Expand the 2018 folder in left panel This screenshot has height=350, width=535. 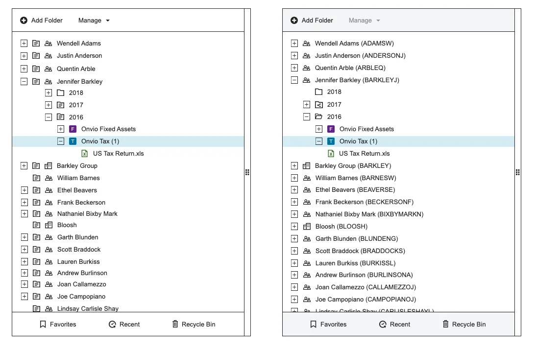[49, 93]
